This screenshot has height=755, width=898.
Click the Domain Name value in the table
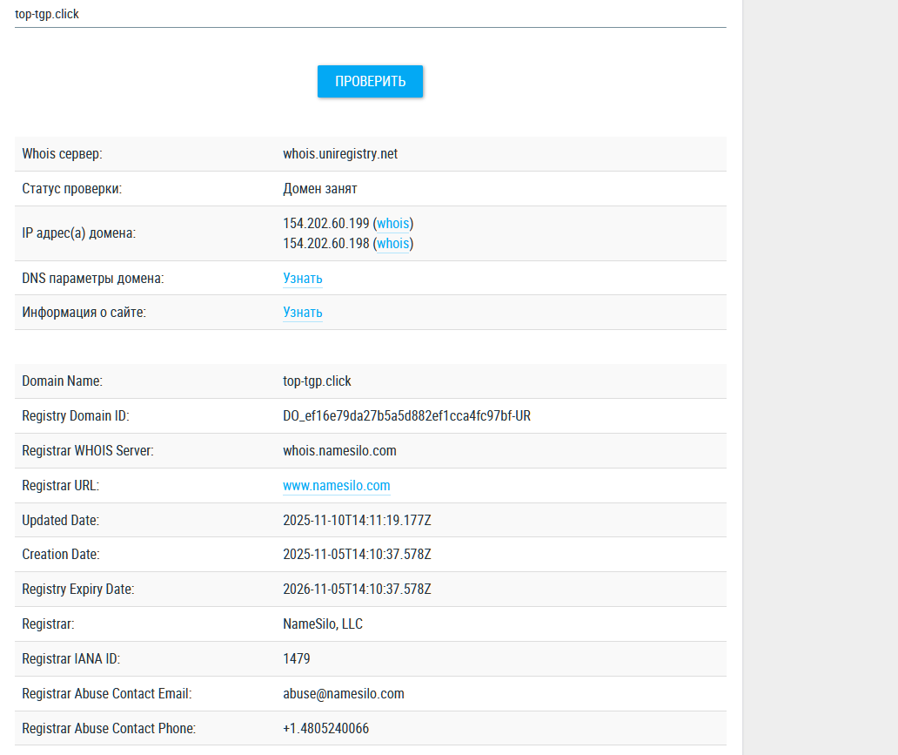(x=317, y=381)
